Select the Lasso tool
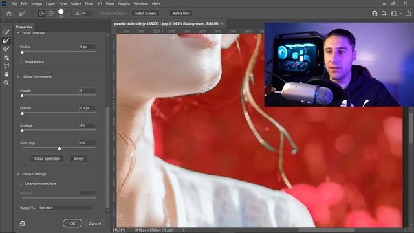The height and width of the screenshot is (233, 414). click(6, 66)
